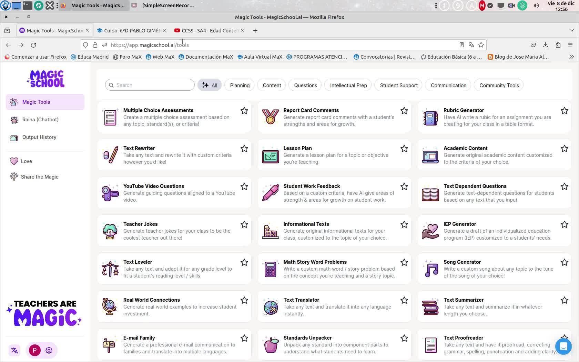Image resolution: width=579 pixels, height=362 pixels.
Task: Open the Multiple Choice Assessments tool icon
Action: coord(110,117)
